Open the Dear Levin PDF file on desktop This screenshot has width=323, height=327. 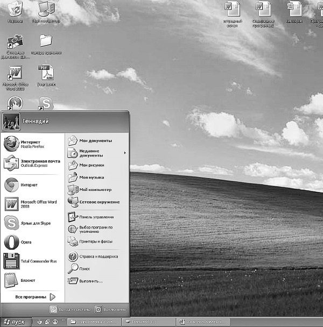coord(46,76)
